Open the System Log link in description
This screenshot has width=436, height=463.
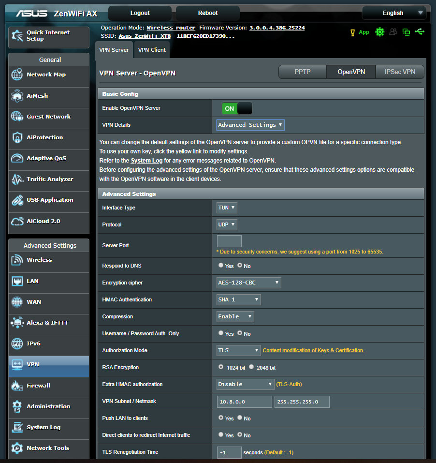coord(146,161)
